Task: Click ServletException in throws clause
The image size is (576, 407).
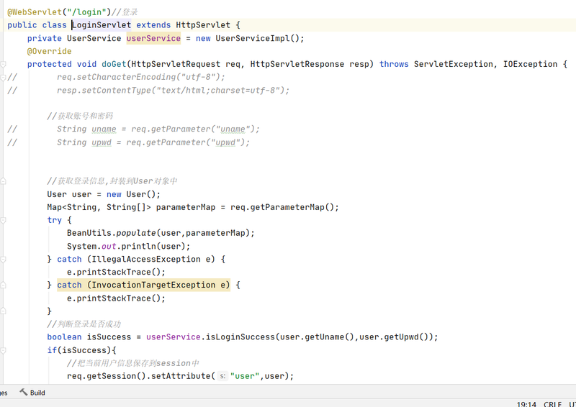Action: [453, 64]
